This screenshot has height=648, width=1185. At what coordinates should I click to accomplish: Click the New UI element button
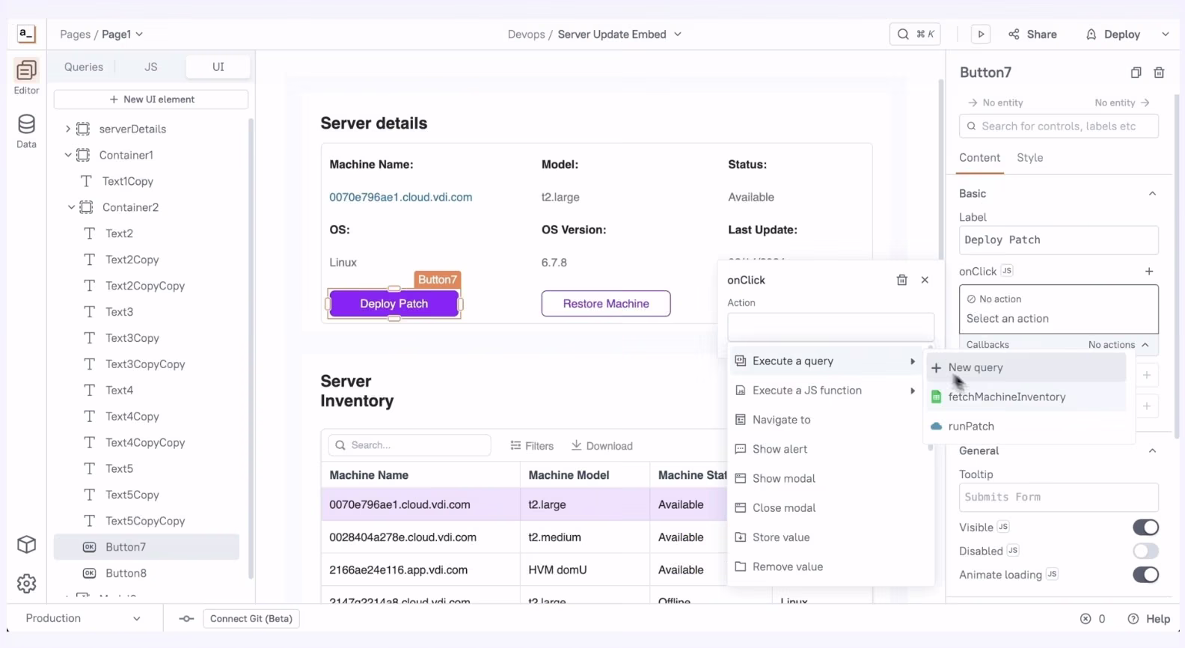point(151,100)
